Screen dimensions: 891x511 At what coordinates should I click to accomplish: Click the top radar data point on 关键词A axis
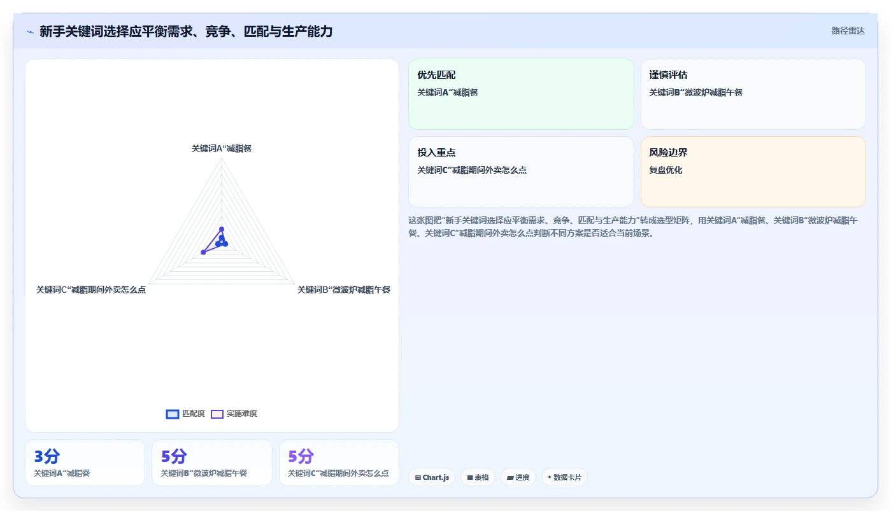click(x=222, y=229)
